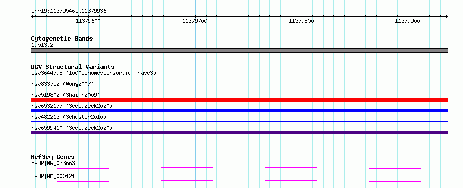
Task: Open the RefSeq Genes track heading
Action: [x=53, y=157]
